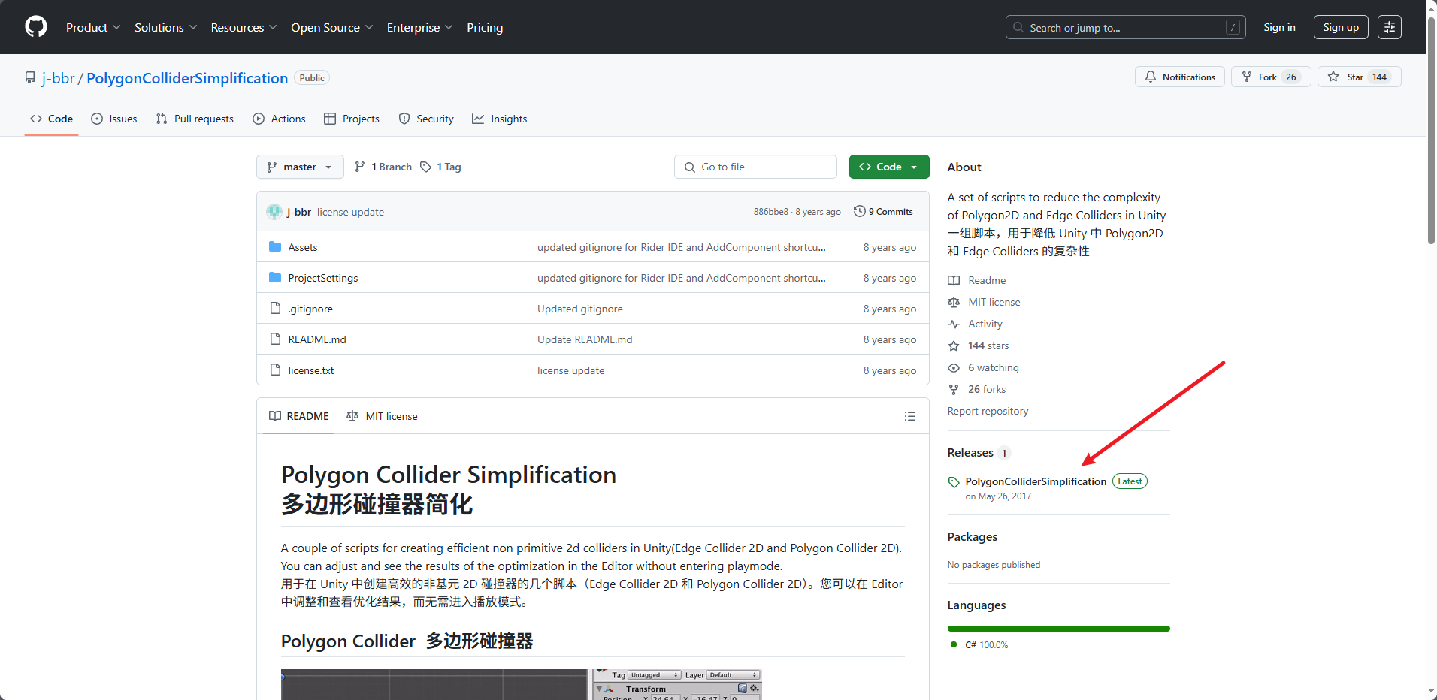Click the repository icon before j-bbr
The image size is (1437, 700).
[30, 77]
